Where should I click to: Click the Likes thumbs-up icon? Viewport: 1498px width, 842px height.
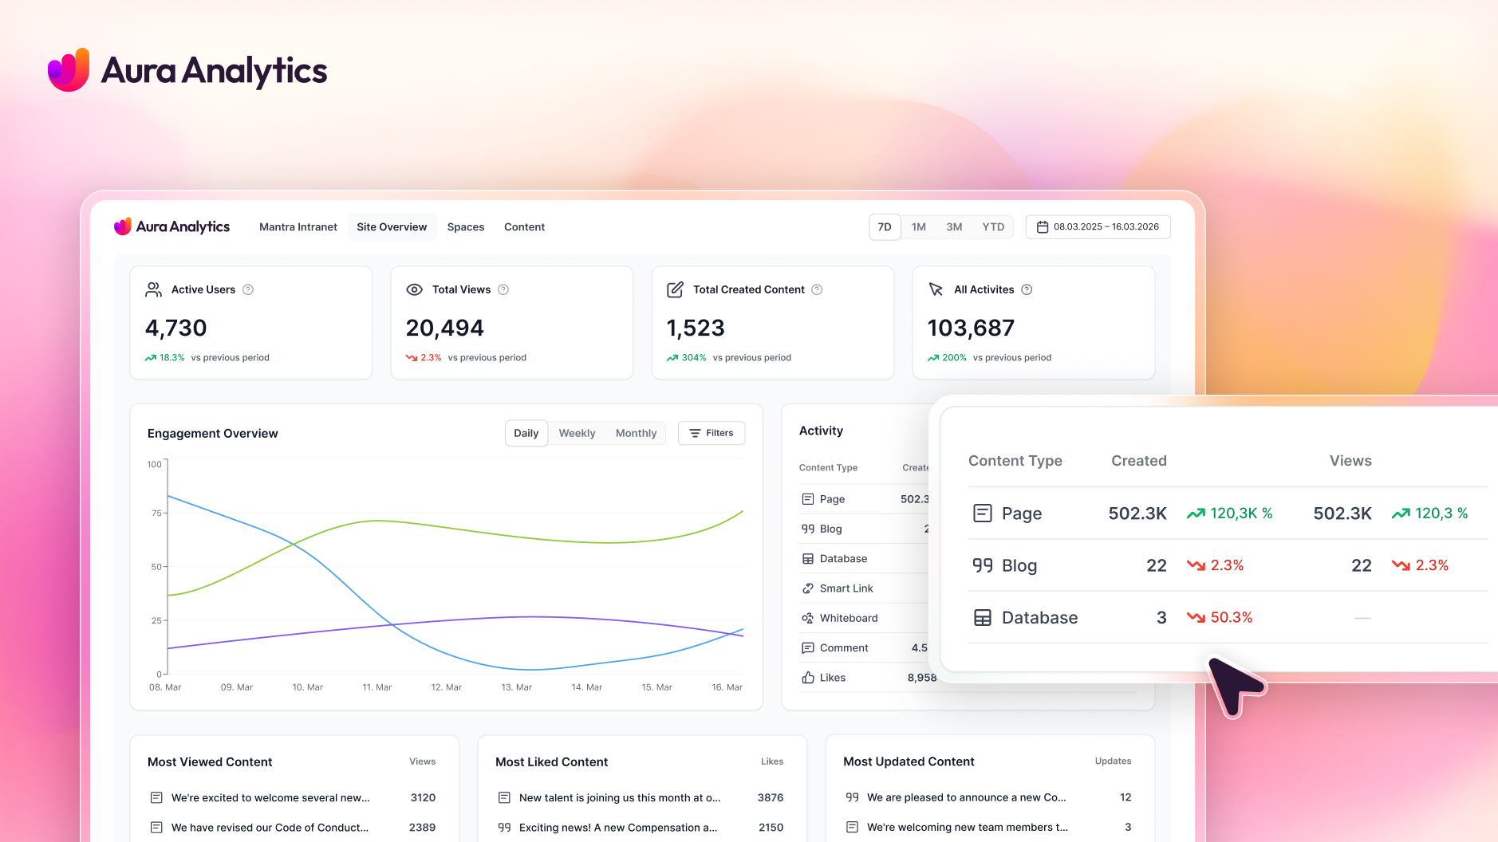coord(808,678)
